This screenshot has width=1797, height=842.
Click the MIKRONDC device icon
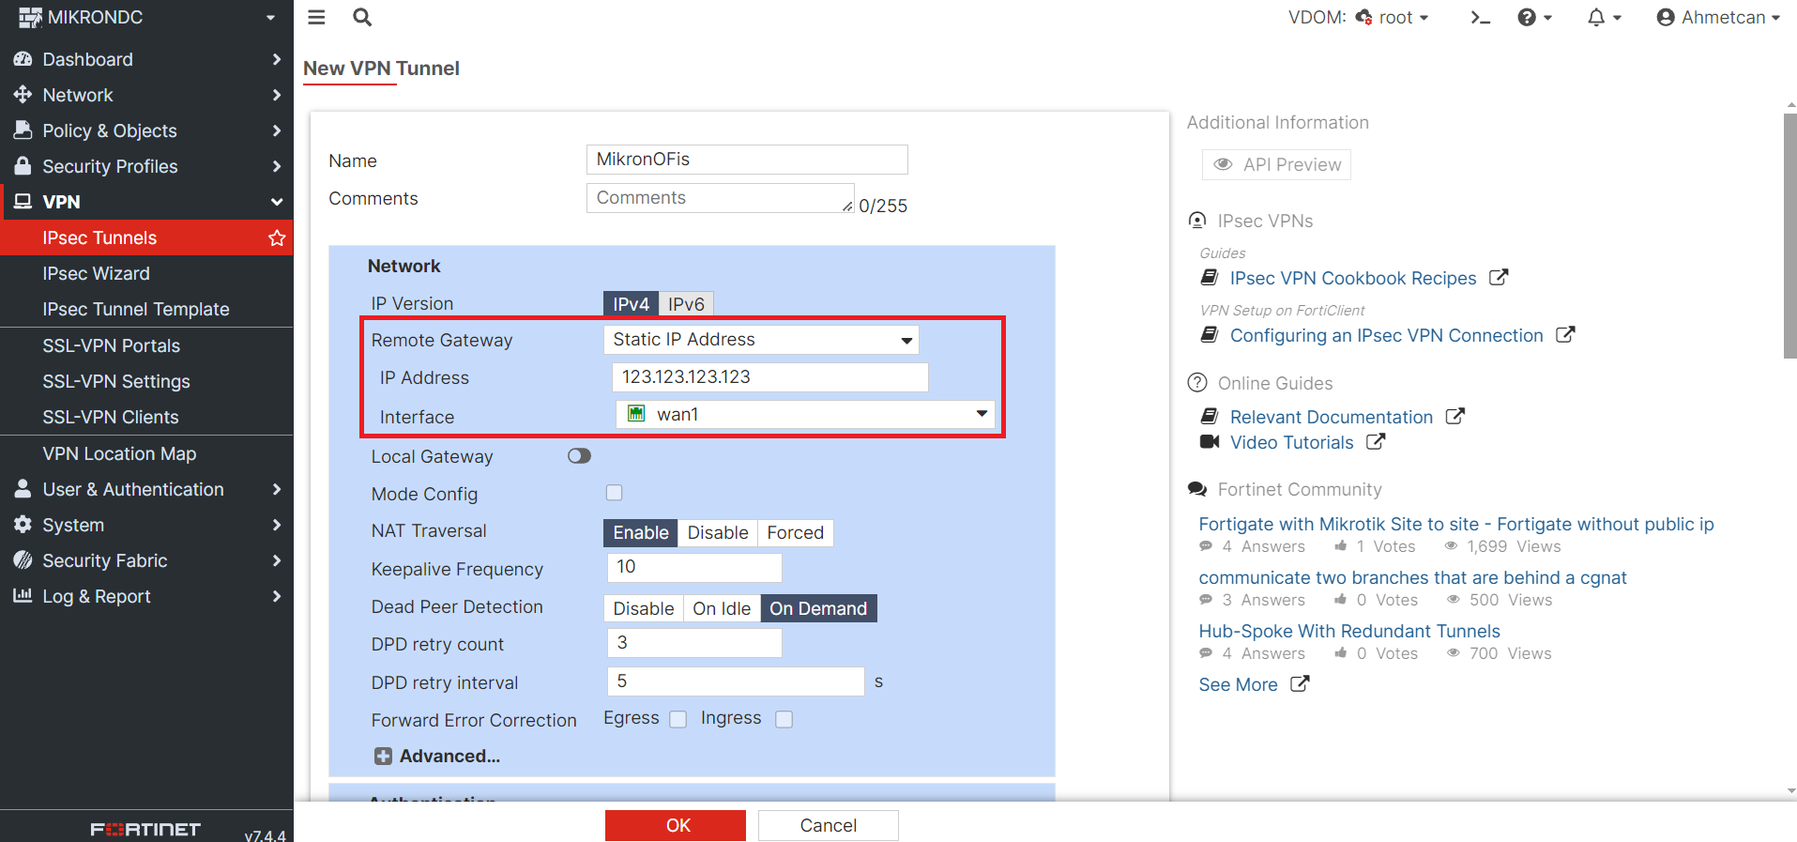click(30, 17)
